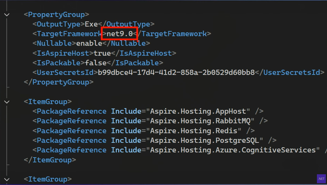Collapse the last ItemGroup fold chevron
This screenshot has height=185, width=327.
(x=7, y=179)
